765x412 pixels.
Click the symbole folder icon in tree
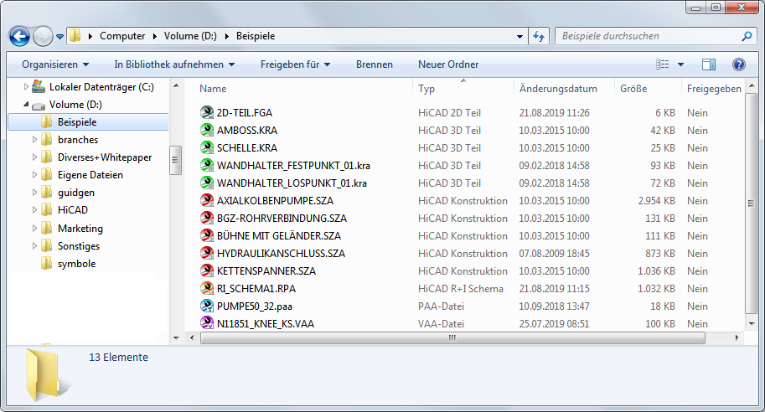pos(47,263)
